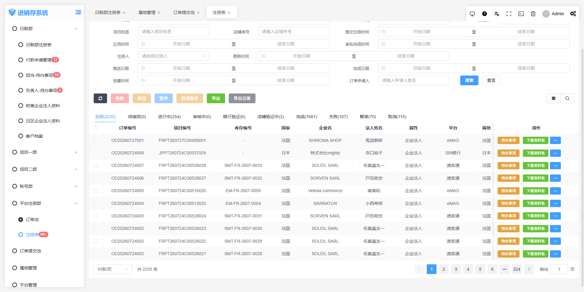This screenshot has height=292, width=584.
Task: Open the terminal console icon
Action: (x=521, y=14)
